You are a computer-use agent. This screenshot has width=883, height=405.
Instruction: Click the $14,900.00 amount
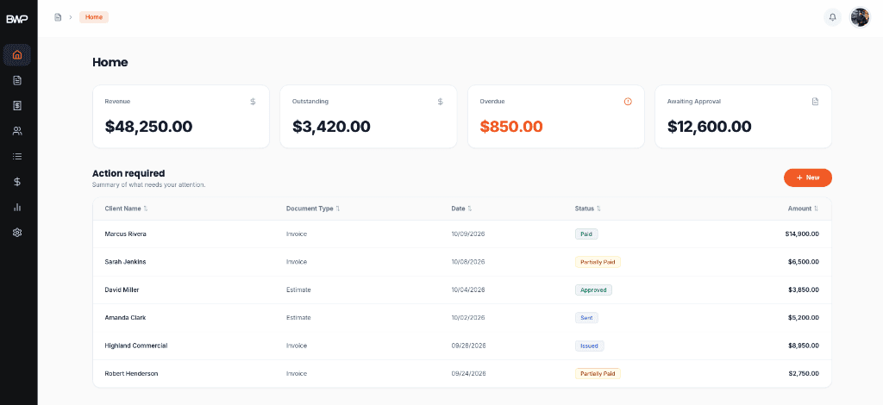click(x=802, y=234)
